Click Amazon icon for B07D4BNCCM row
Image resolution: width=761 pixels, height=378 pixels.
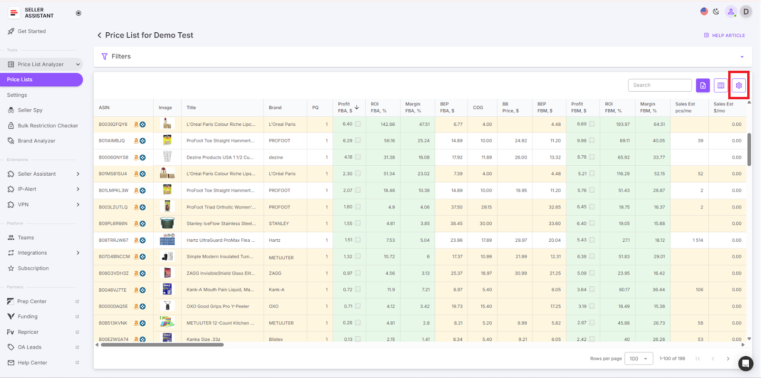pos(136,257)
